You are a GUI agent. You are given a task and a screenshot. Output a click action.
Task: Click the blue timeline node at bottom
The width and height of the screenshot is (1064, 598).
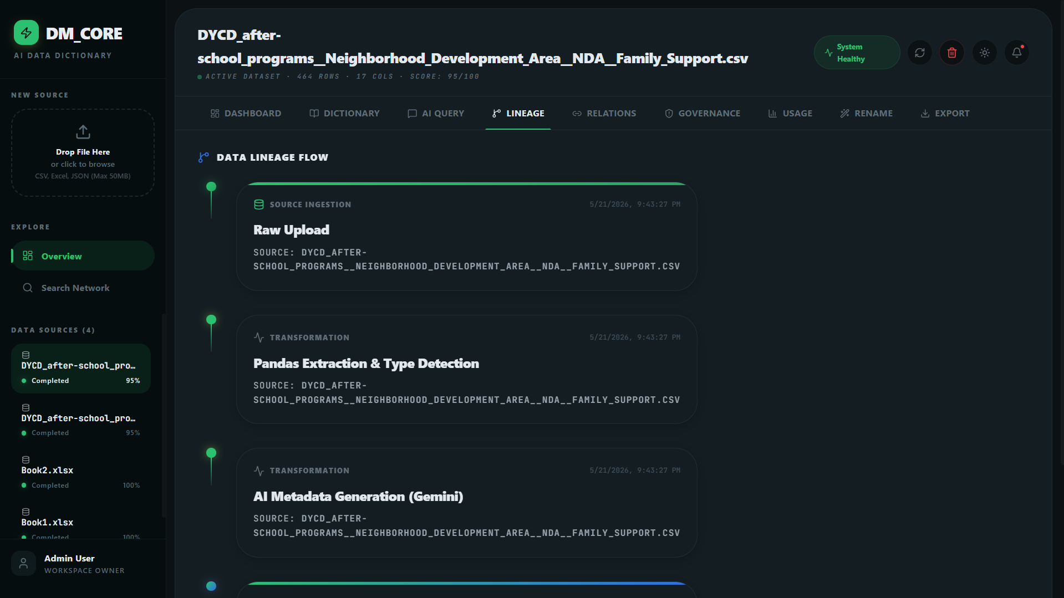click(211, 586)
